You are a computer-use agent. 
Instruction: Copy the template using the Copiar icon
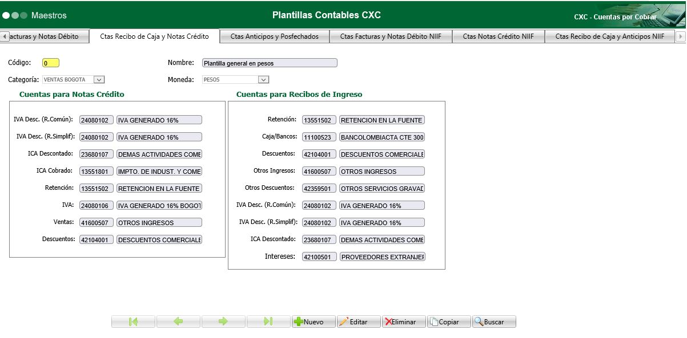pos(449,321)
